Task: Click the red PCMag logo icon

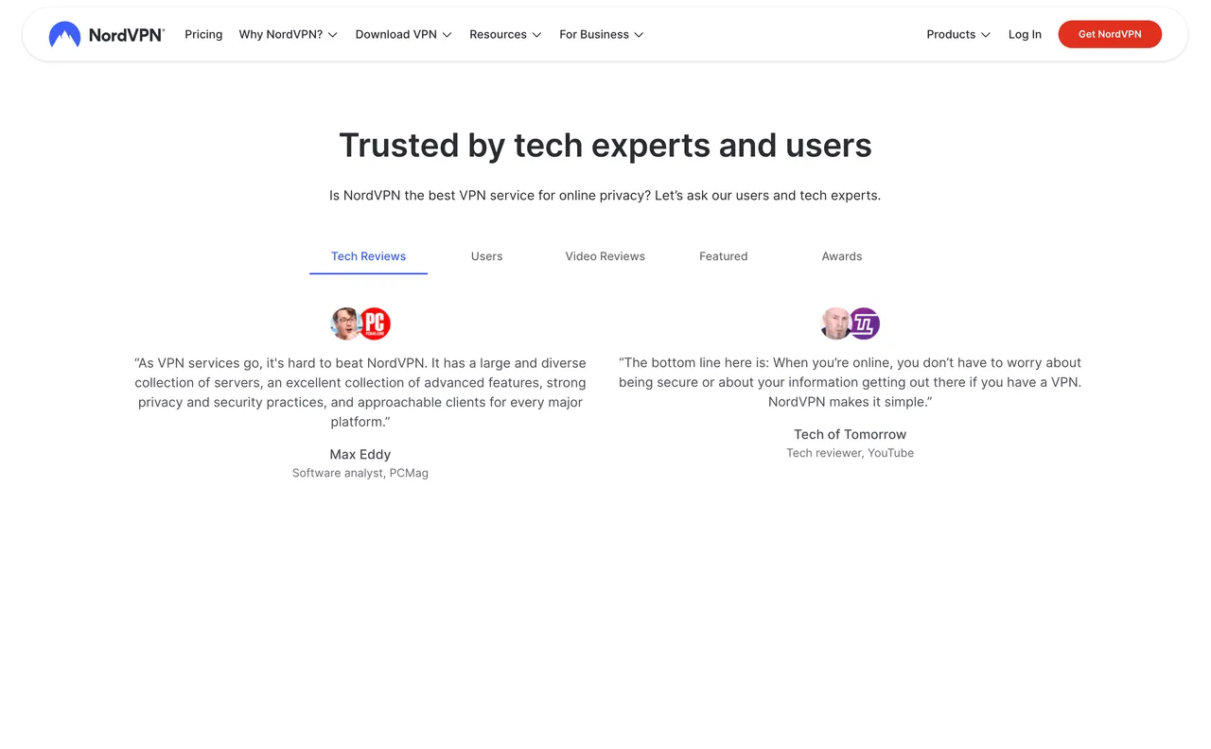Action: (x=376, y=323)
